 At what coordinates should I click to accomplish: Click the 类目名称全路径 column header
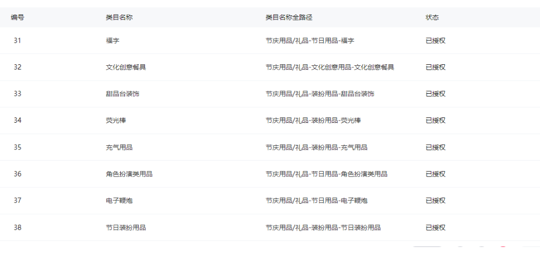click(289, 17)
